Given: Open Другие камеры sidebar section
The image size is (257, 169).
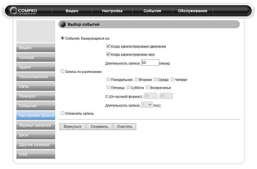Looking at the screenshot, I should coord(36,145).
